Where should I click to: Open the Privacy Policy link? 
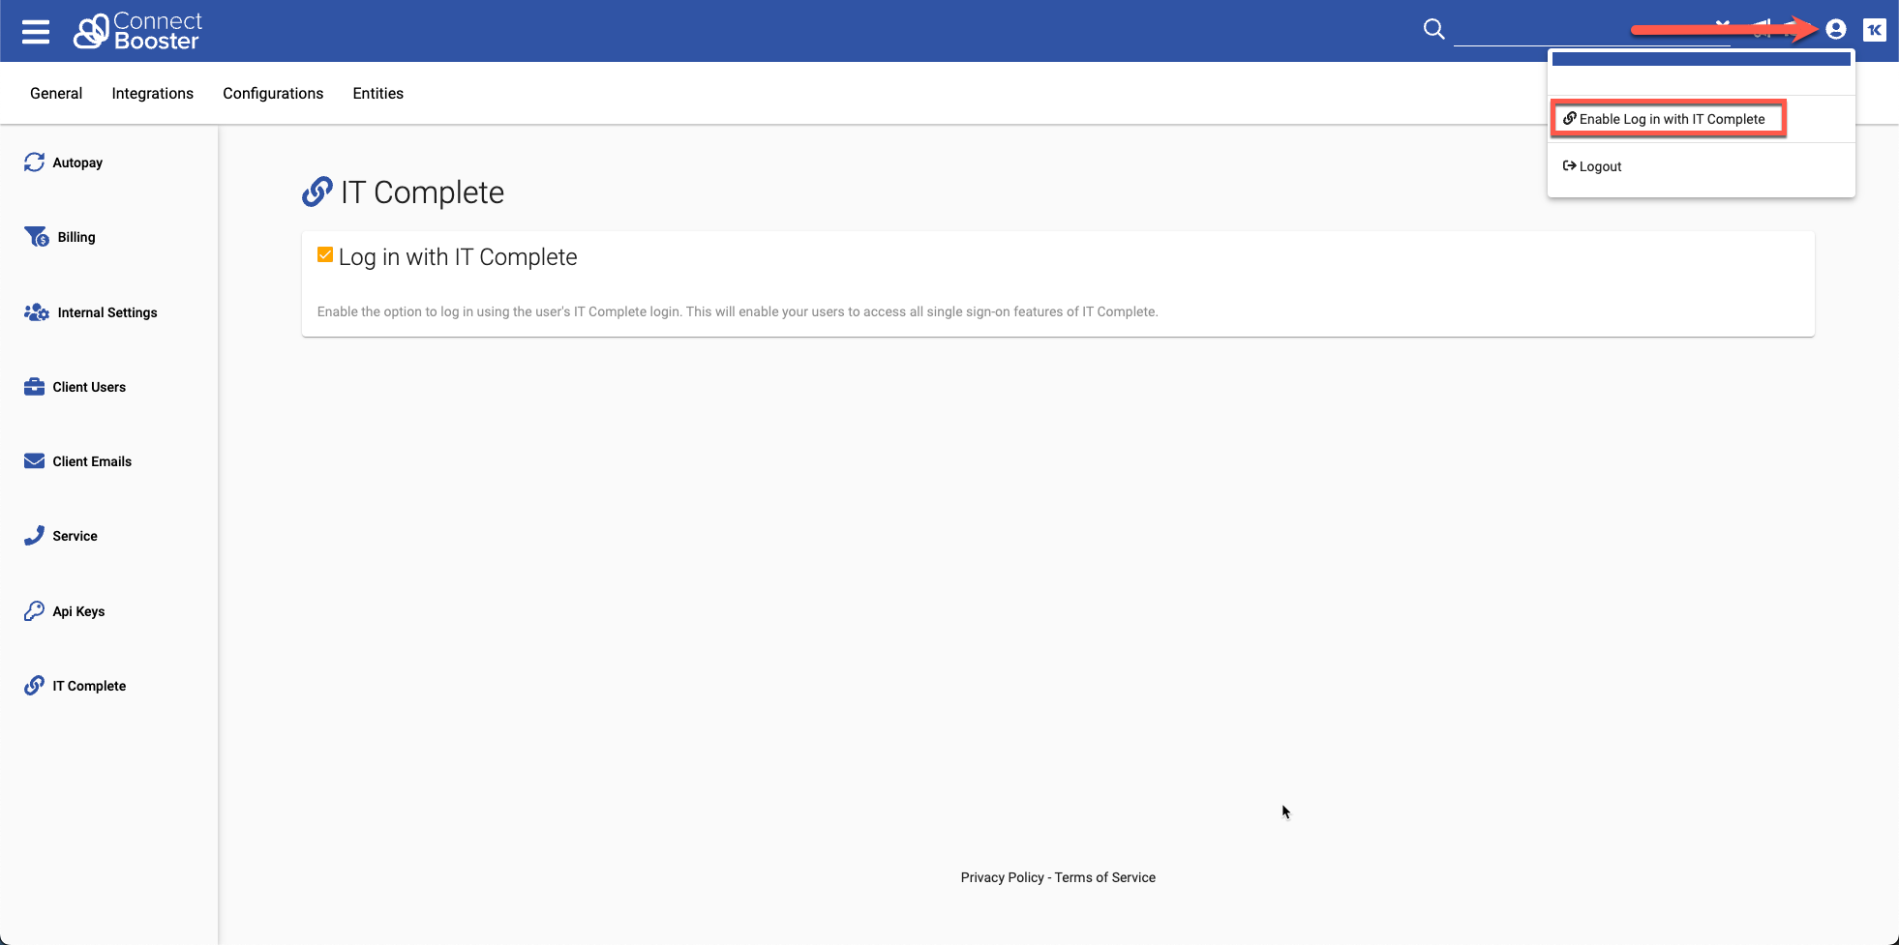tap(1003, 877)
